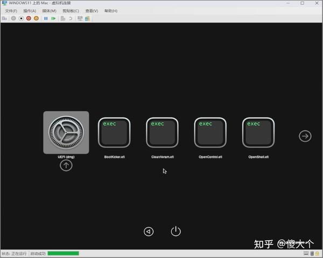
Task: Click the green progress bar in the status bar
Action: [x=63, y=254]
